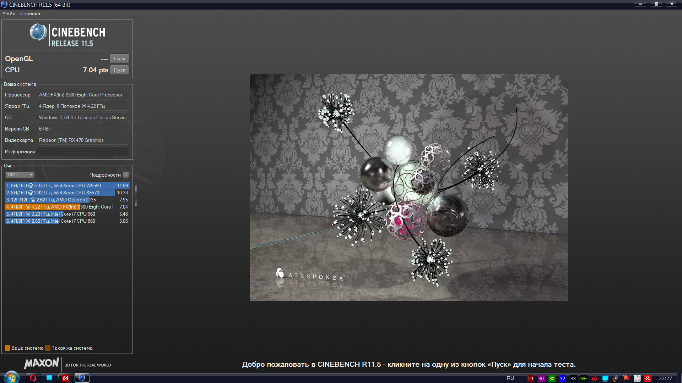Run the CPU benchmark with Пуск
Screen dimensions: 682x383
click(119, 70)
